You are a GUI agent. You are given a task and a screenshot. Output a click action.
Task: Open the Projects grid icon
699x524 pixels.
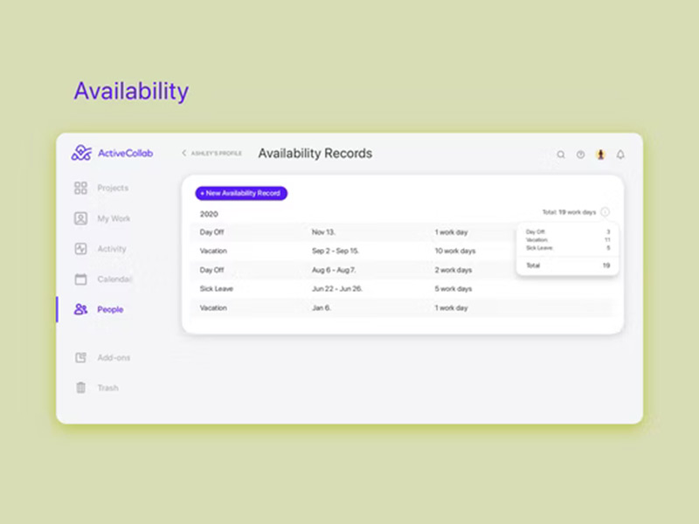pyautogui.click(x=80, y=188)
